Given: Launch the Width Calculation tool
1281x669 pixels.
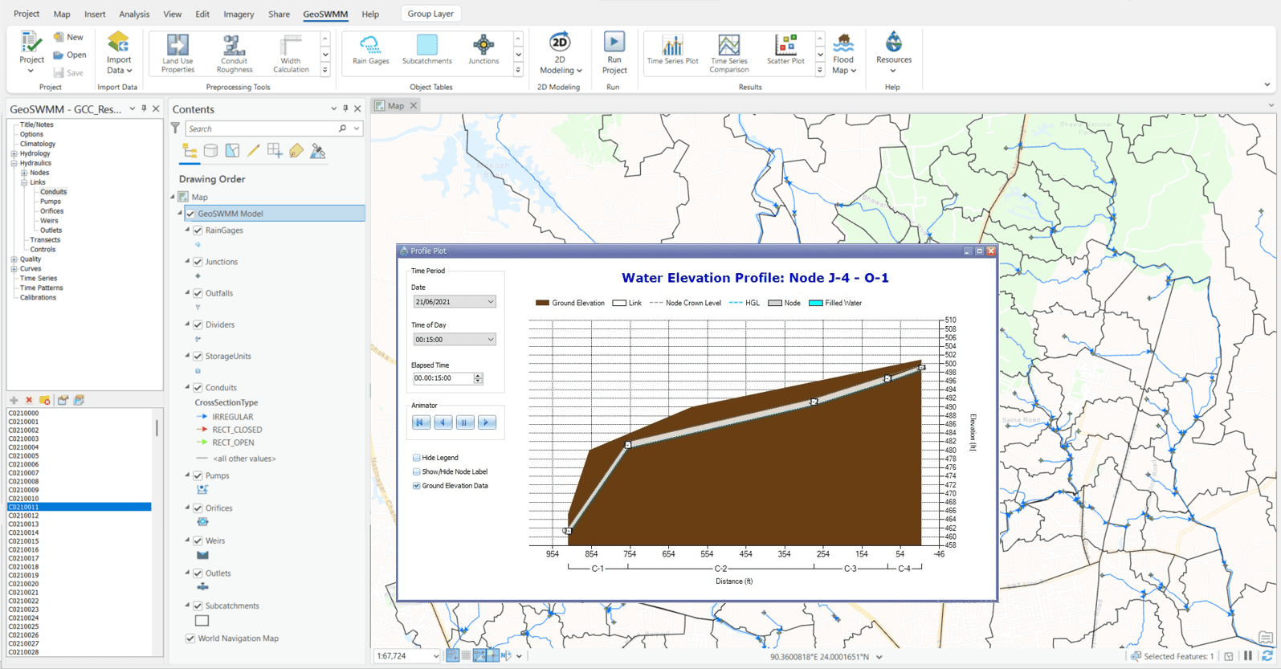Looking at the screenshot, I should 291,53.
